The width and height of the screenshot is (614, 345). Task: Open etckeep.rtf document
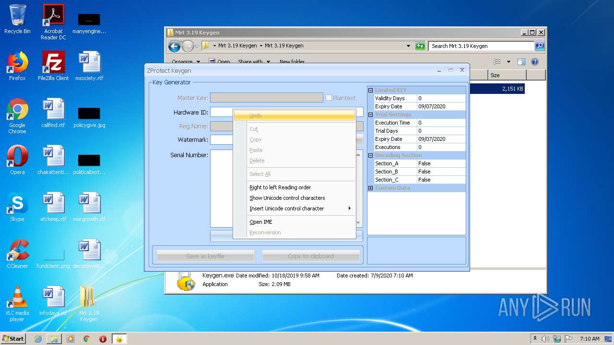click(53, 207)
